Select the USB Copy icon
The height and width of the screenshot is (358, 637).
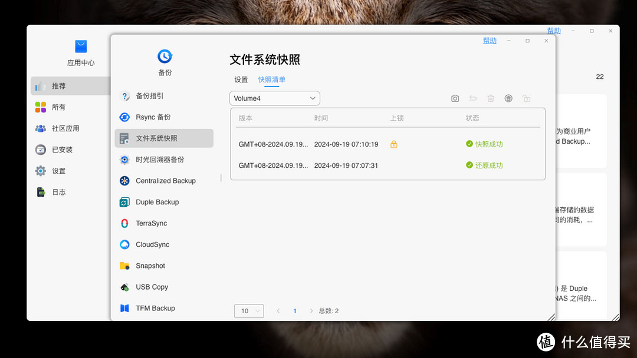point(124,287)
